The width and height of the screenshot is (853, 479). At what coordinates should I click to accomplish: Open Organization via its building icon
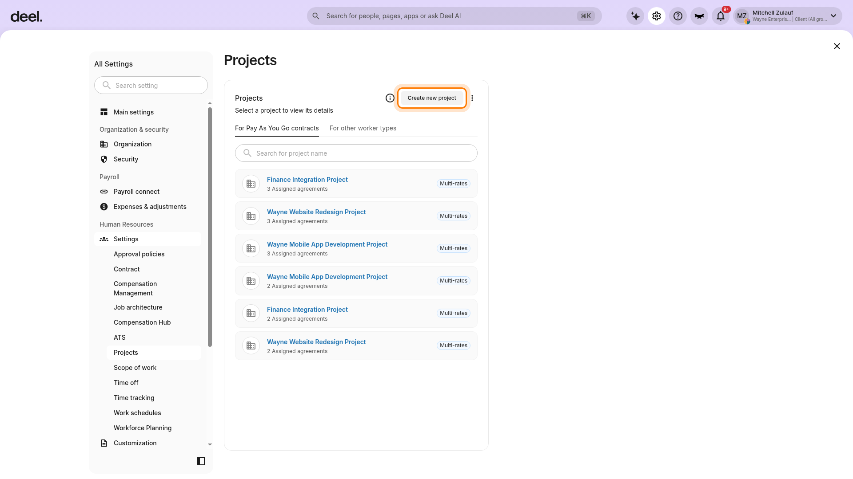[x=104, y=144]
